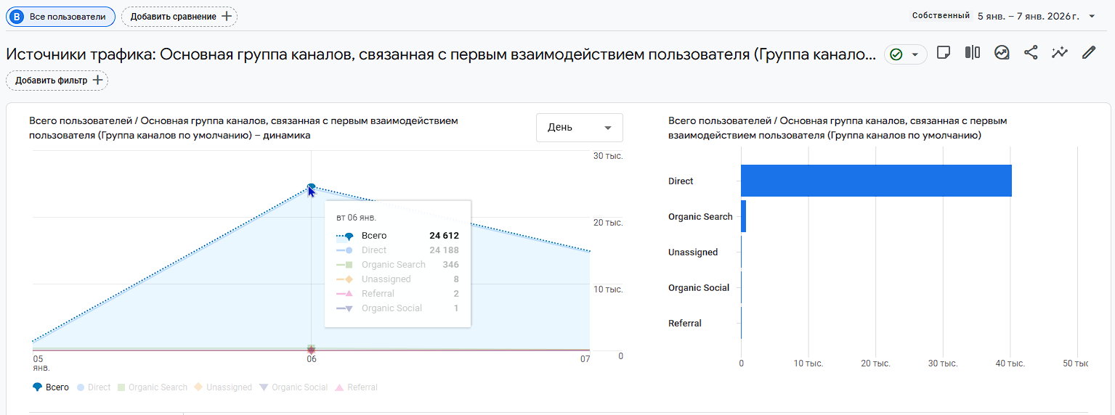Click the 06 янв. peak data point

click(311, 187)
